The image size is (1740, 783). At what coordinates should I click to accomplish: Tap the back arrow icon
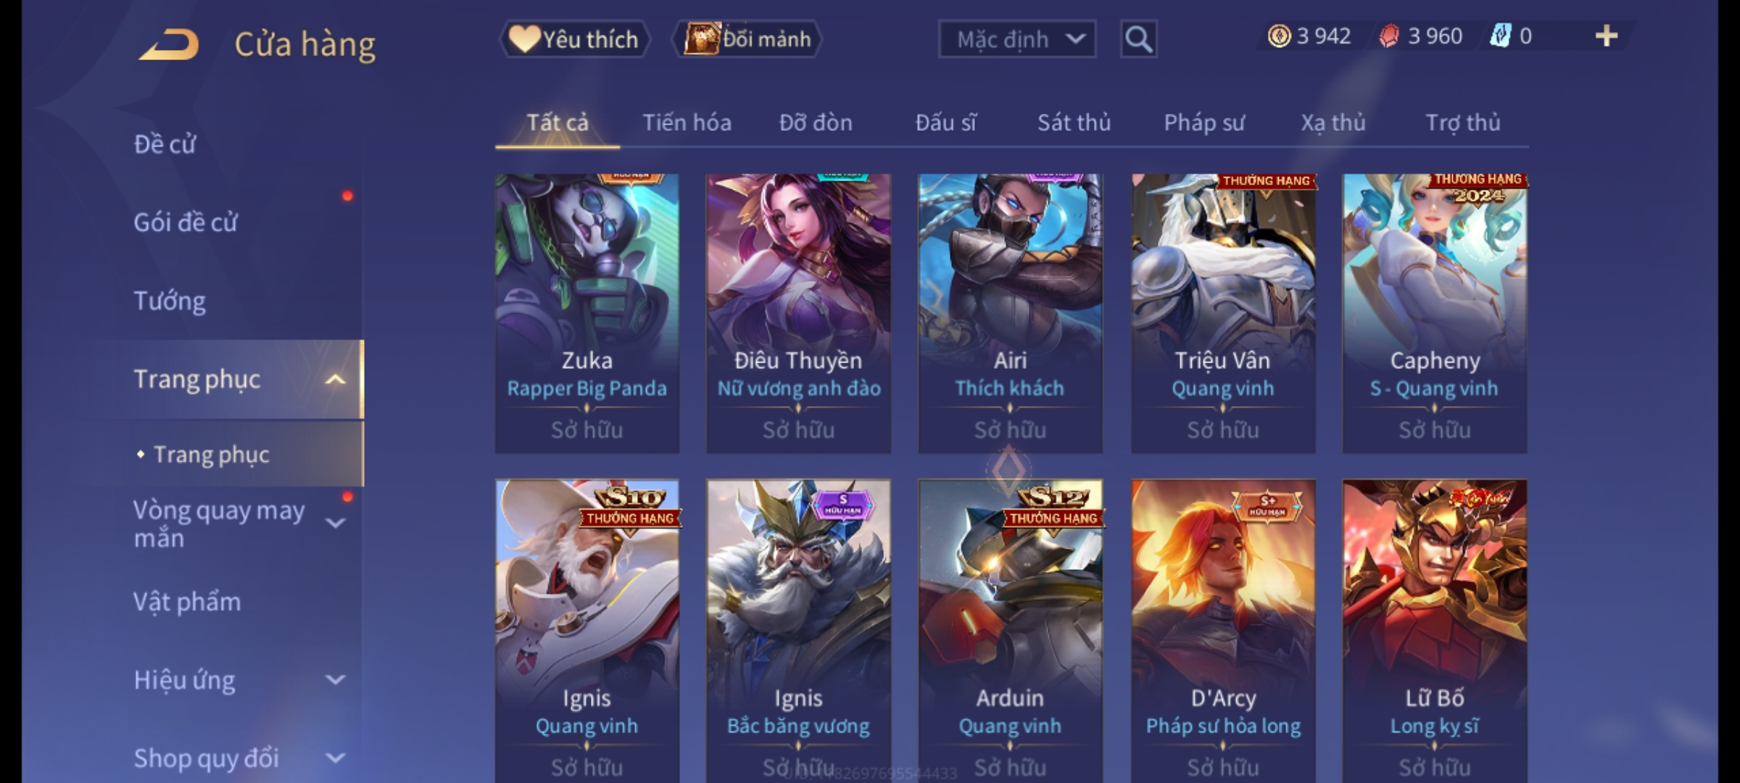(169, 44)
